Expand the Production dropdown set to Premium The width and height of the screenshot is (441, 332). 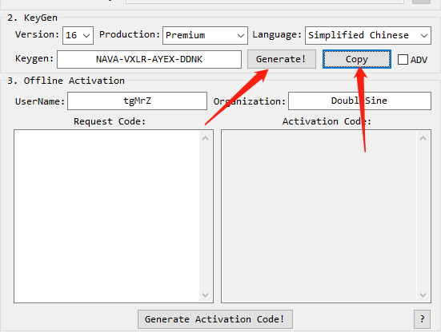(205, 35)
